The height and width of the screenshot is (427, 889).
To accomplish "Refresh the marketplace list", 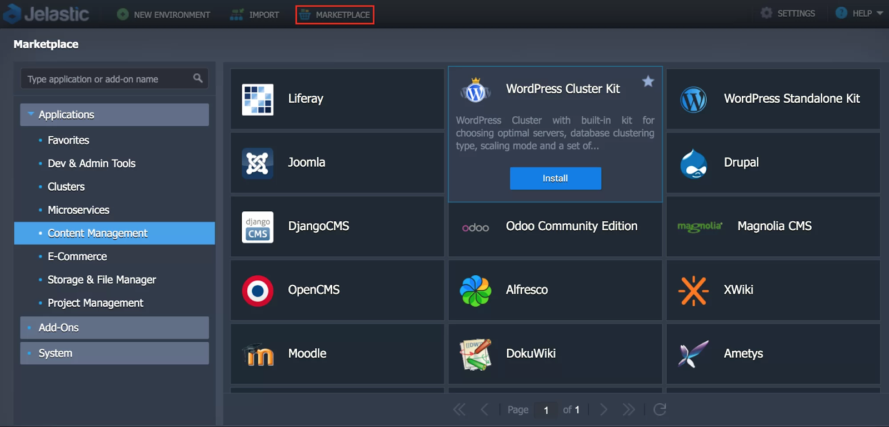I will pyautogui.click(x=660, y=410).
